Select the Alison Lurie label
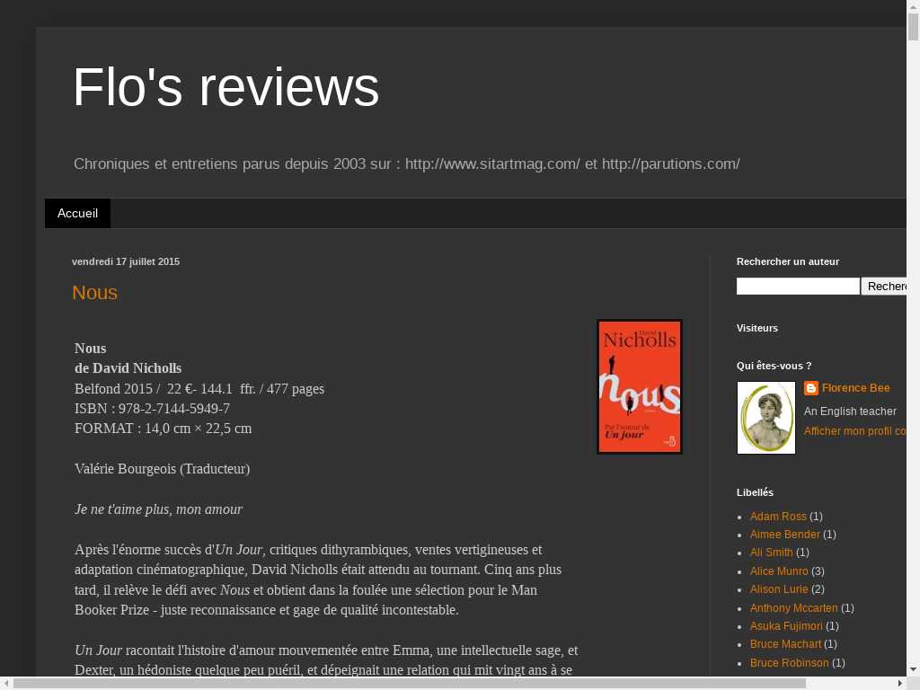 779,589
